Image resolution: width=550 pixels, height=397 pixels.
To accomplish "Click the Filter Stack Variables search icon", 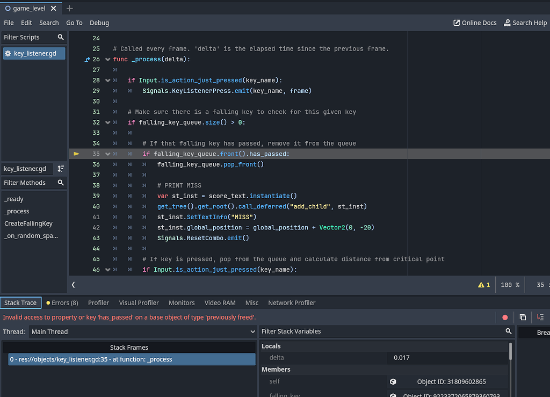I will click(x=508, y=331).
